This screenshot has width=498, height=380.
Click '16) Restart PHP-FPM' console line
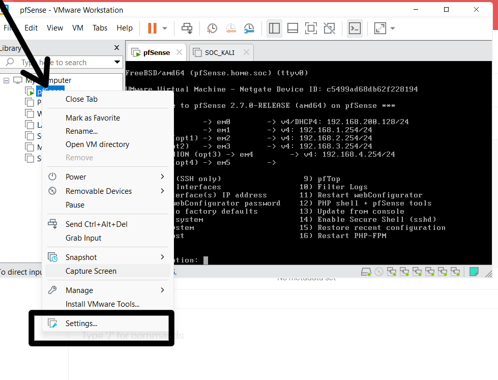click(x=343, y=236)
